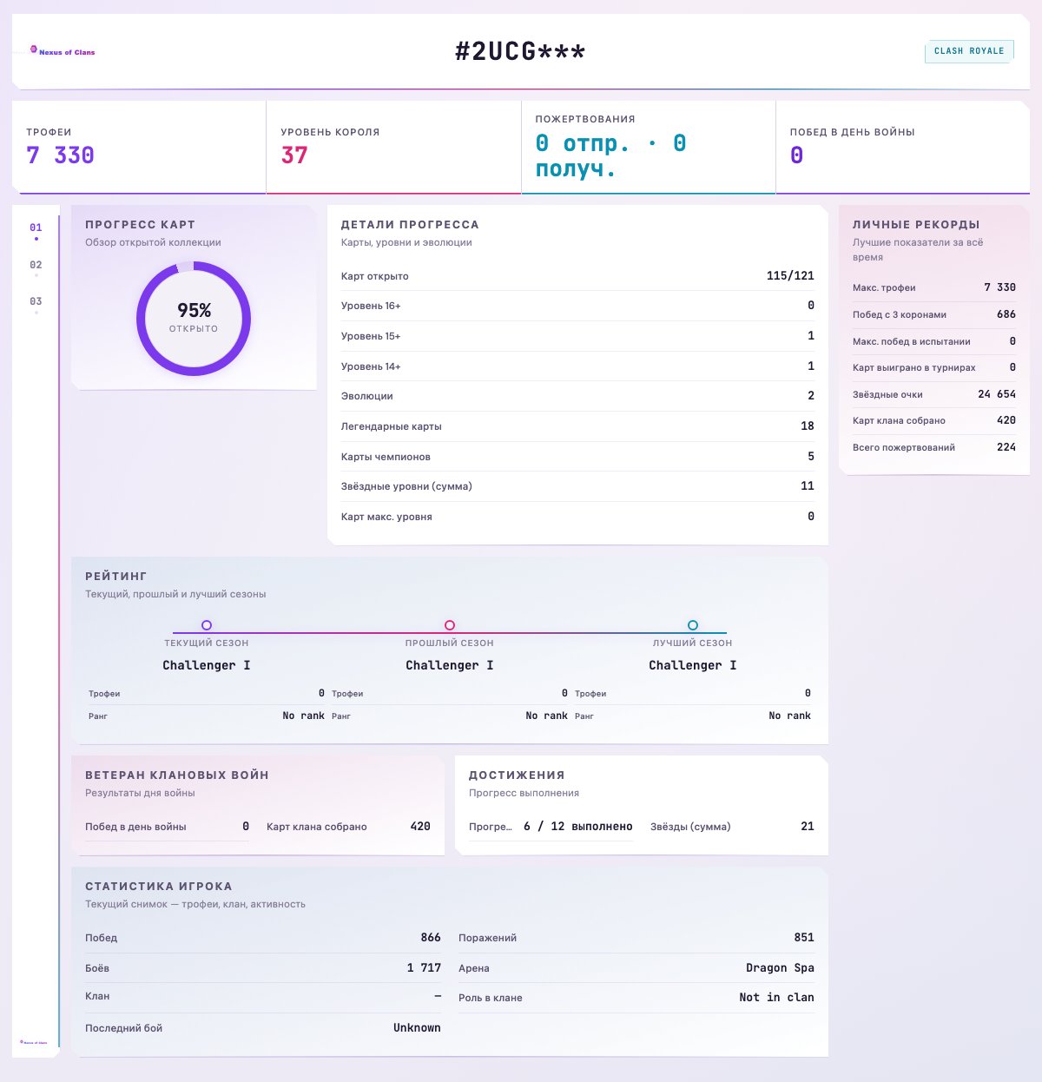Click the Побед в день войны card
Screen dimensions: 1042x1082
pyautogui.click(x=903, y=147)
